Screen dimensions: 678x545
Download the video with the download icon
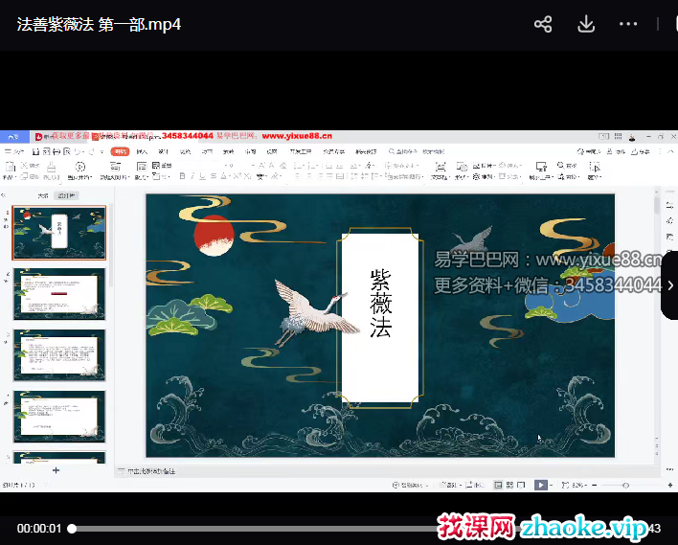tap(586, 24)
